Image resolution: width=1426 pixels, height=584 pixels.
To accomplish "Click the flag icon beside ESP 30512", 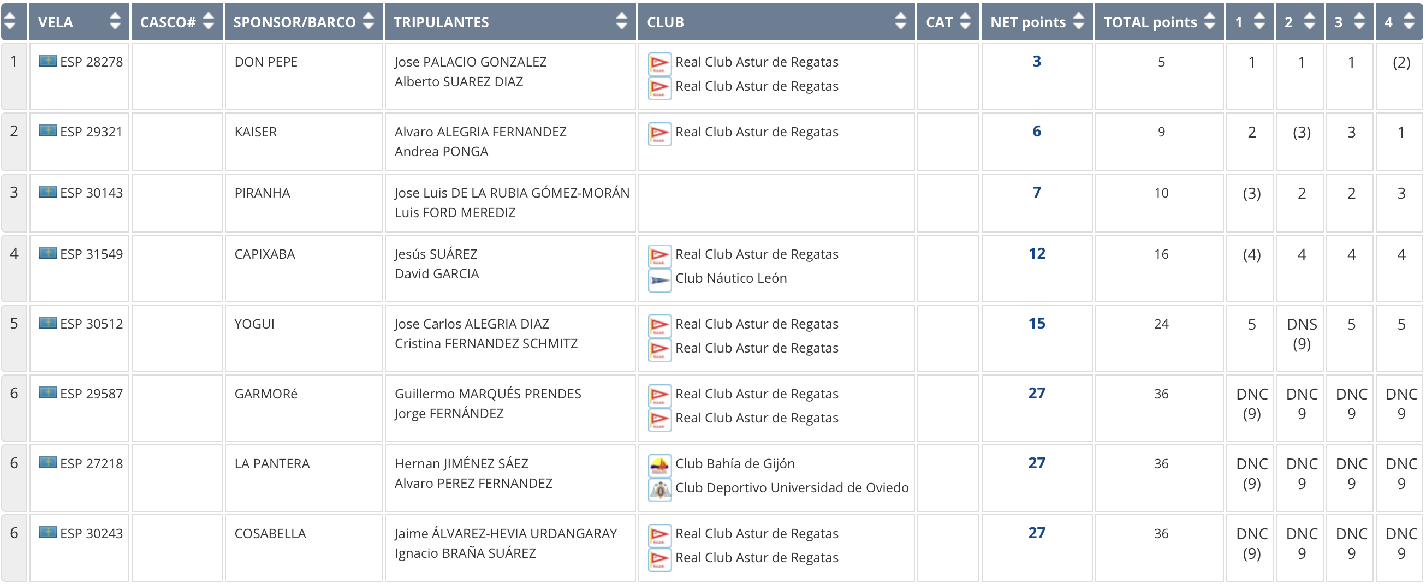I will pos(47,323).
